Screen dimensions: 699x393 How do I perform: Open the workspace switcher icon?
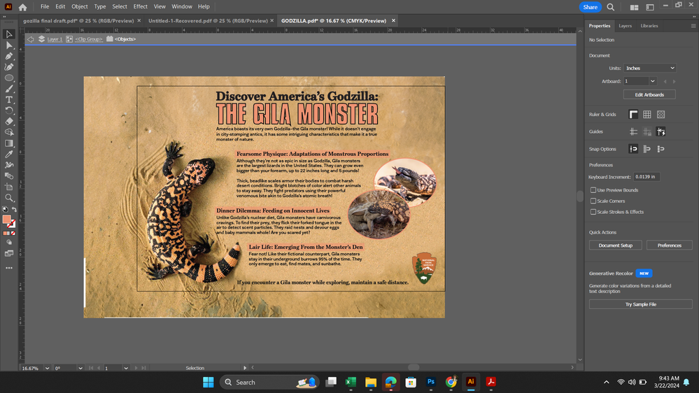pyautogui.click(x=650, y=7)
